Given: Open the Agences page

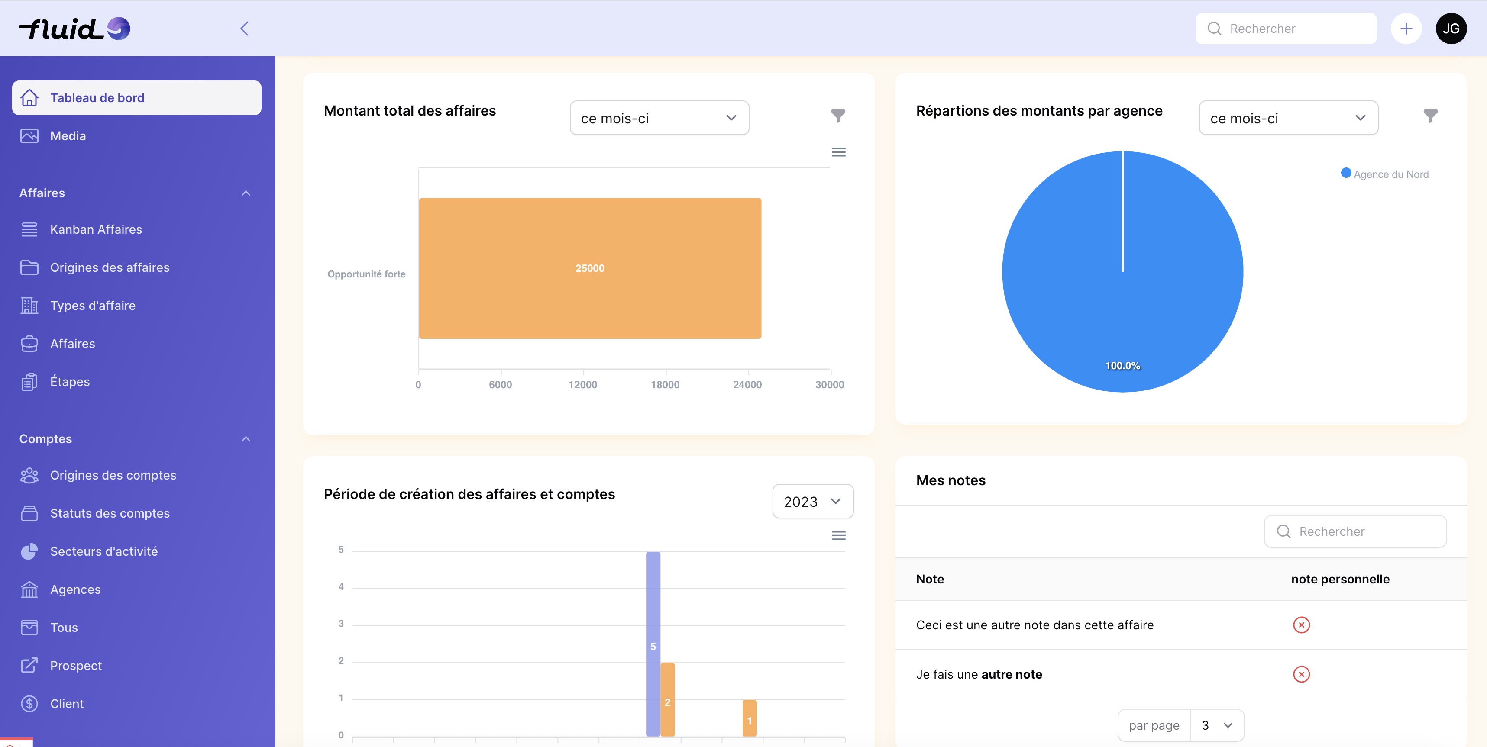Looking at the screenshot, I should pyautogui.click(x=75, y=589).
